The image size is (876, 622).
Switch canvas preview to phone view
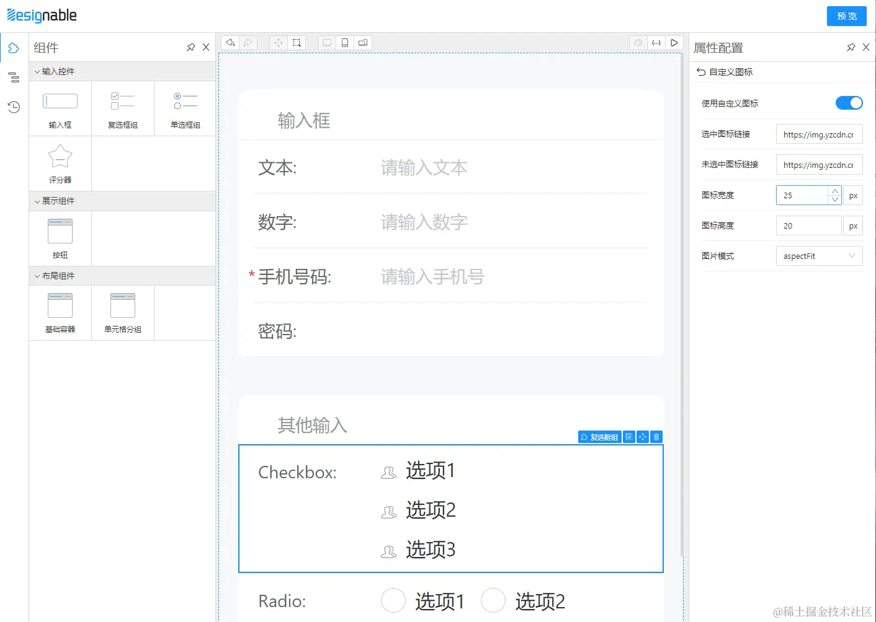click(345, 42)
